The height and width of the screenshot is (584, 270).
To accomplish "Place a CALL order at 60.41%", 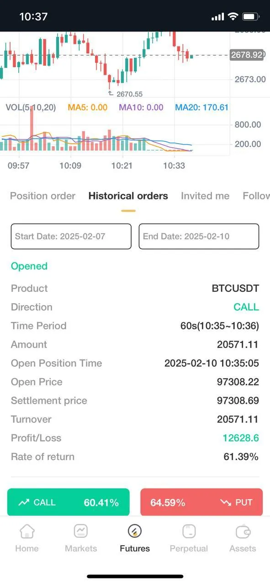I will 69,502.
